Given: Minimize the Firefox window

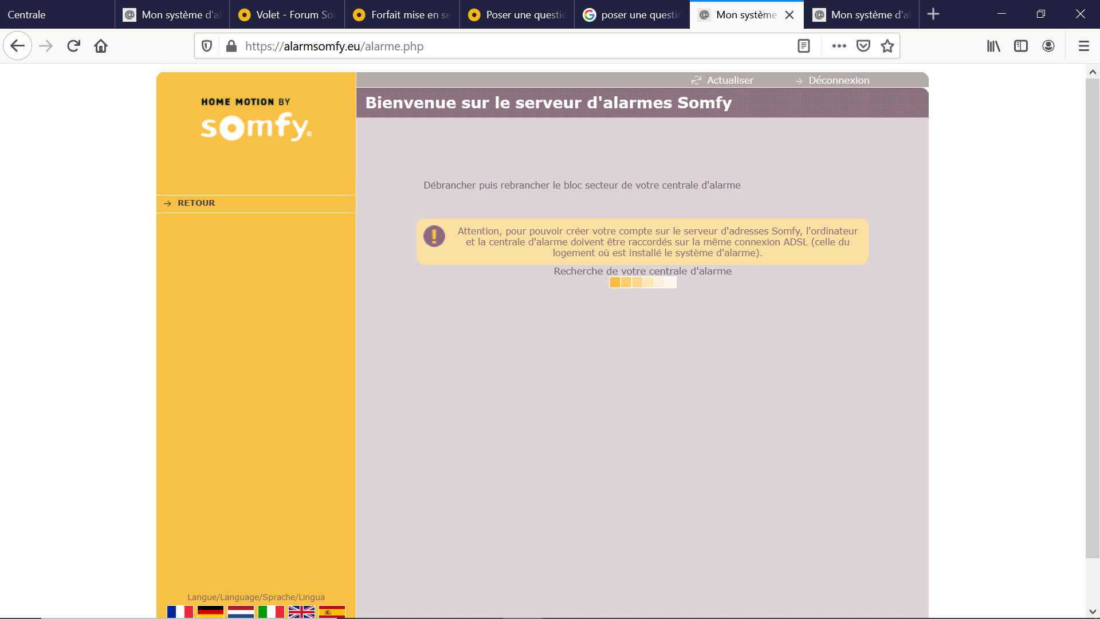Looking at the screenshot, I should pyautogui.click(x=1001, y=14).
